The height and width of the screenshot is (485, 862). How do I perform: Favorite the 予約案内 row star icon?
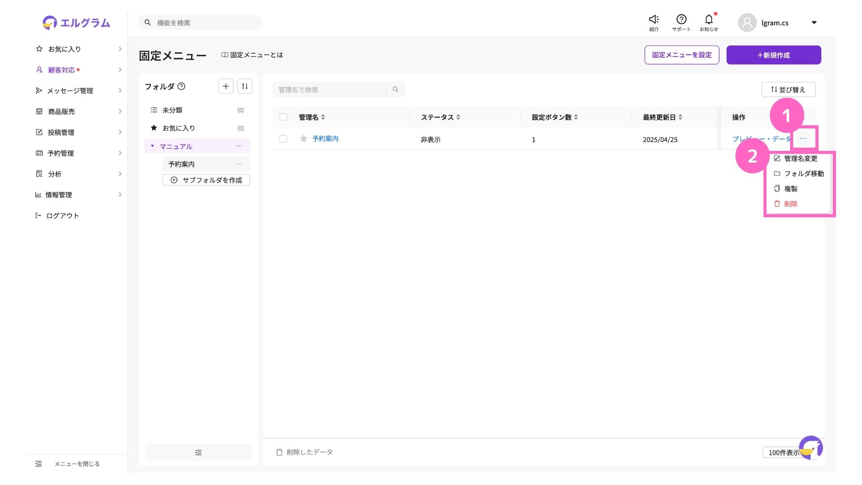pos(303,139)
